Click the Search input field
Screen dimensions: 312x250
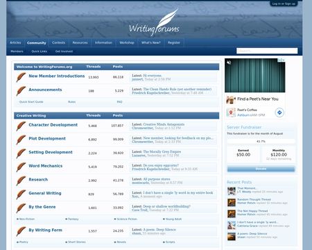click(267, 51)
